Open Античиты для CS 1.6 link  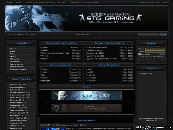[18, 126]
